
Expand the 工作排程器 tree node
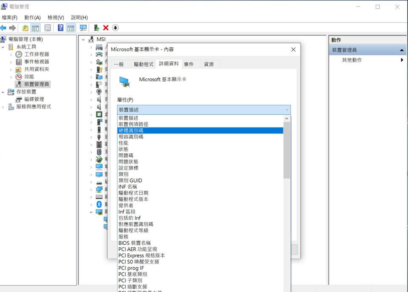coord(11,54)
